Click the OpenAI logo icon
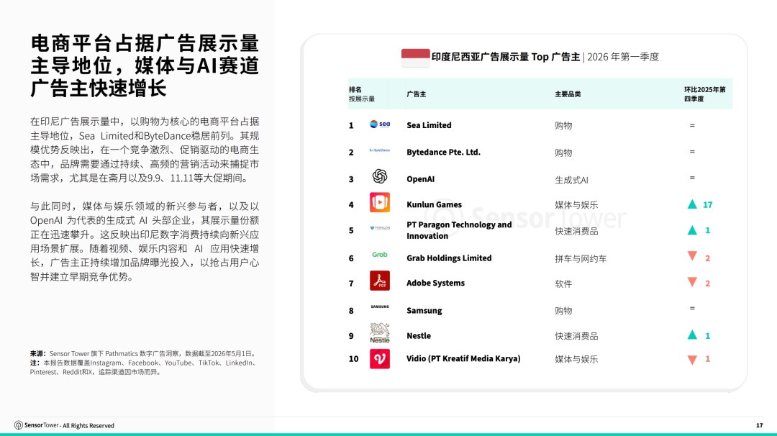Image resolution: width=777 pixels, height=436 pixels. [x=380, y=176]
